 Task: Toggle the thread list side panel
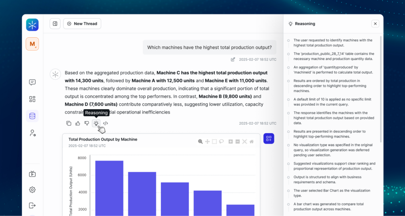55,24
